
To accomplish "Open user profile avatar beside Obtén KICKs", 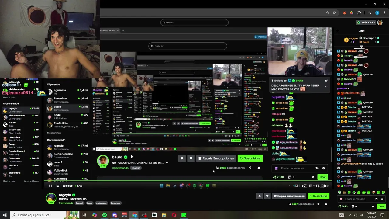I will click(x=380, y=23).
